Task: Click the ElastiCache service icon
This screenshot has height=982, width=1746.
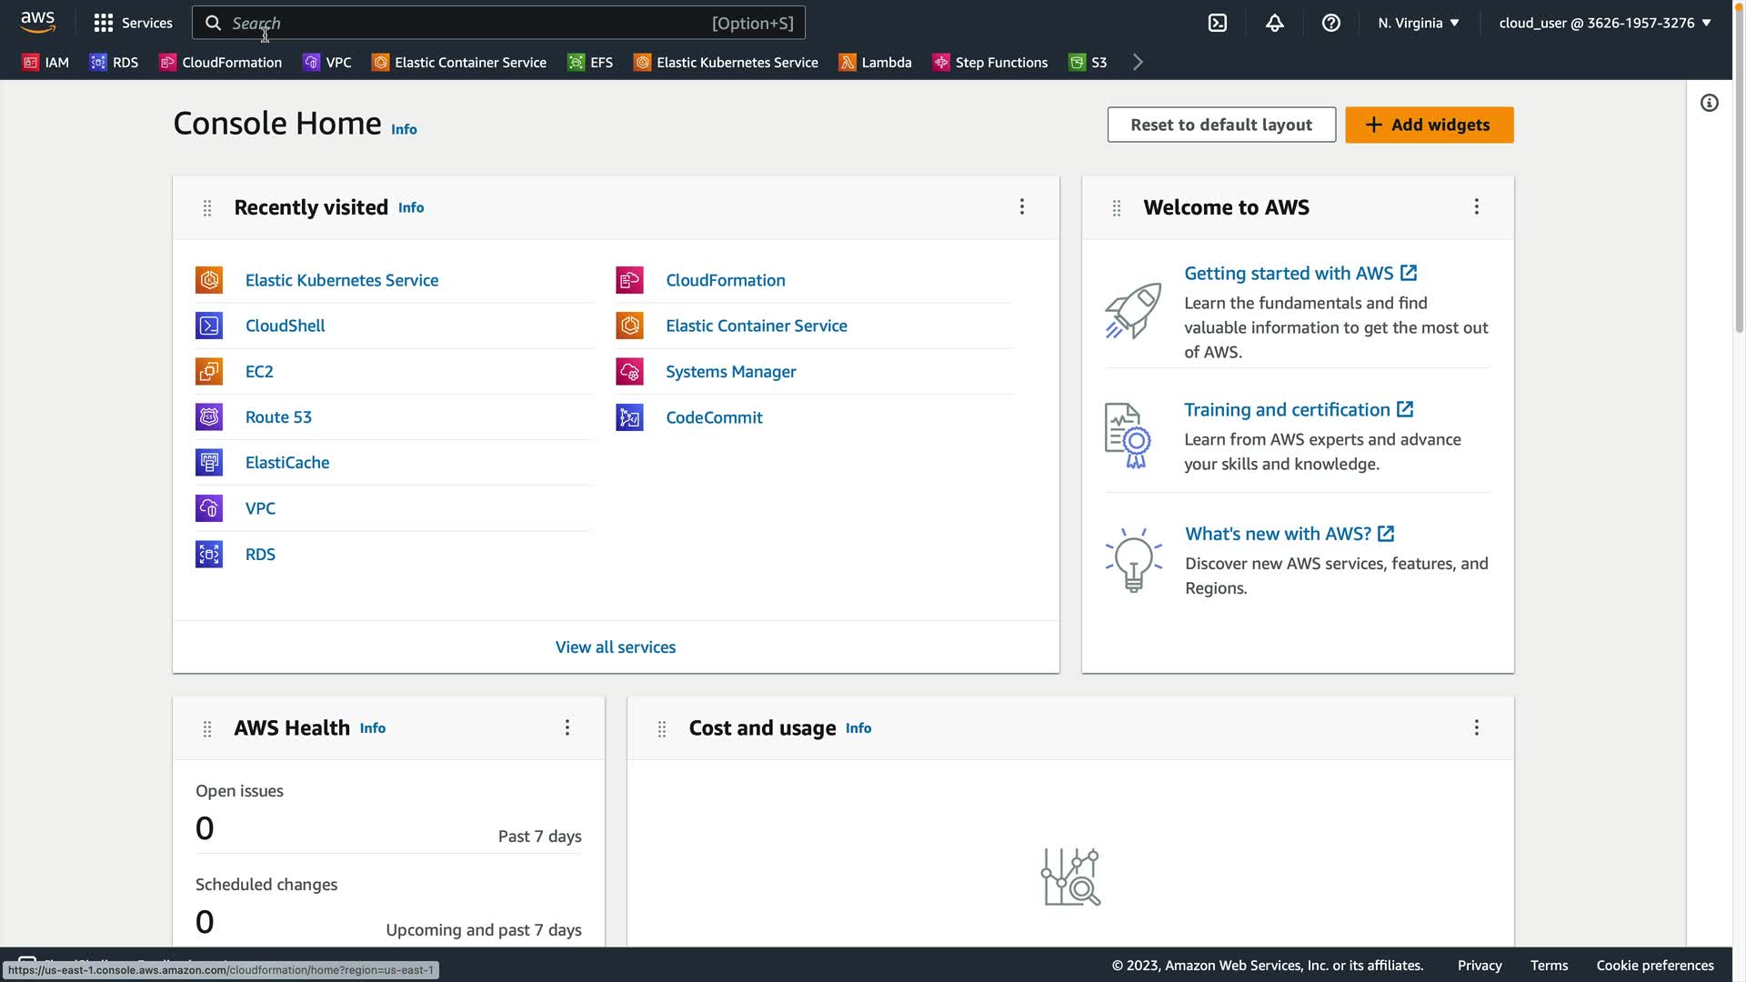Action: point(209,463)
